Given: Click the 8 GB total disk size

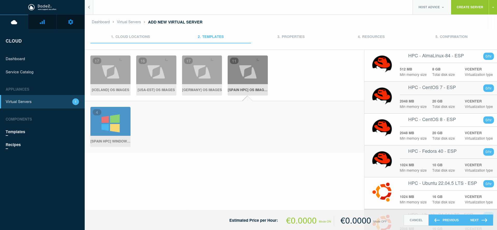Looking at the screenshot, I should 436,69.
